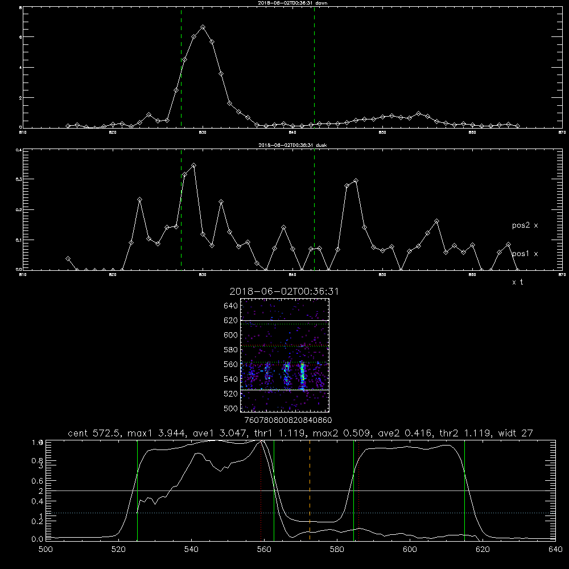This screenshot has width=569, height=569.
Task: Click the upper white horizontal line in the heatmap
Action: click(x=284, y=320)
